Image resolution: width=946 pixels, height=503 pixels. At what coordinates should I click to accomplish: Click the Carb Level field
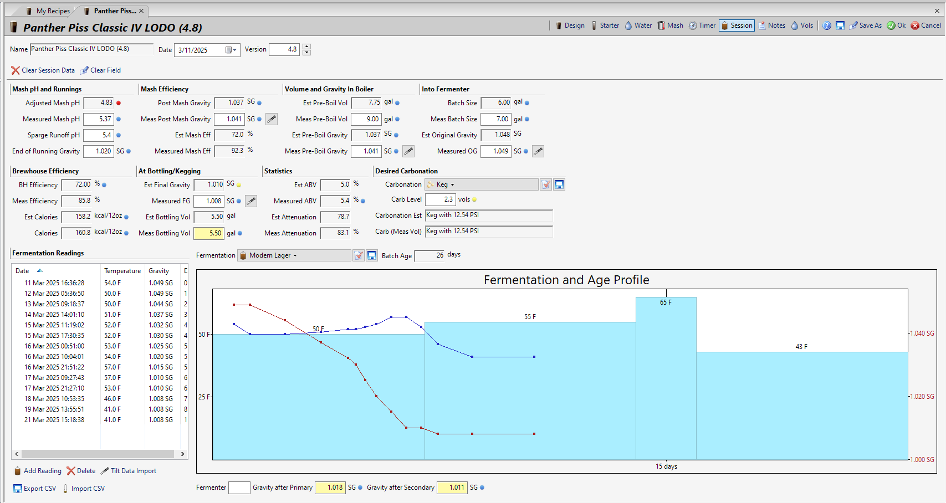pos(441,199)
